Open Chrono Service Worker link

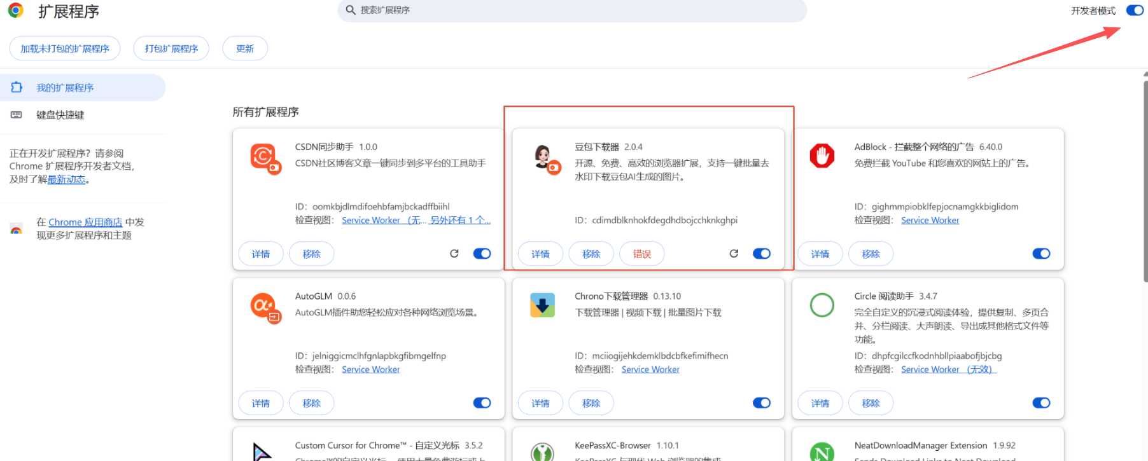tap(650, 369)
